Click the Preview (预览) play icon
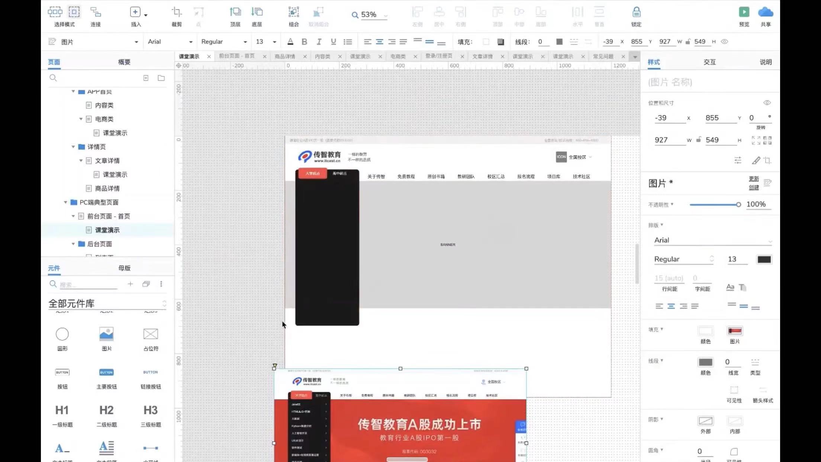This screenshot has height=462, width=821. pos(744,12)
